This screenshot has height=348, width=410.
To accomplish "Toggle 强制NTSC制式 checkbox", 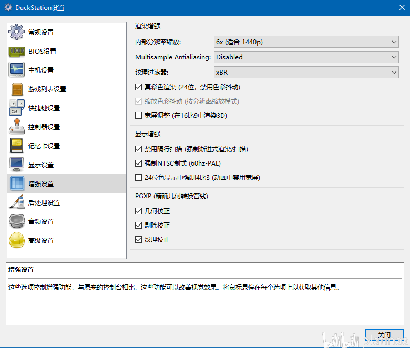I will [x=138, y=163].
